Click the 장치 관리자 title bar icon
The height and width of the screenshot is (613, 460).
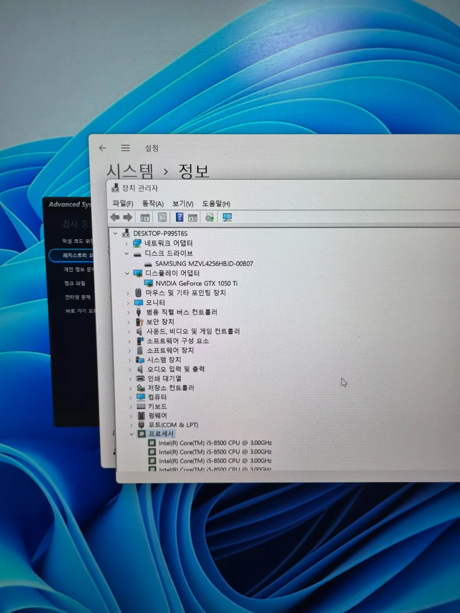pos(115,188)
